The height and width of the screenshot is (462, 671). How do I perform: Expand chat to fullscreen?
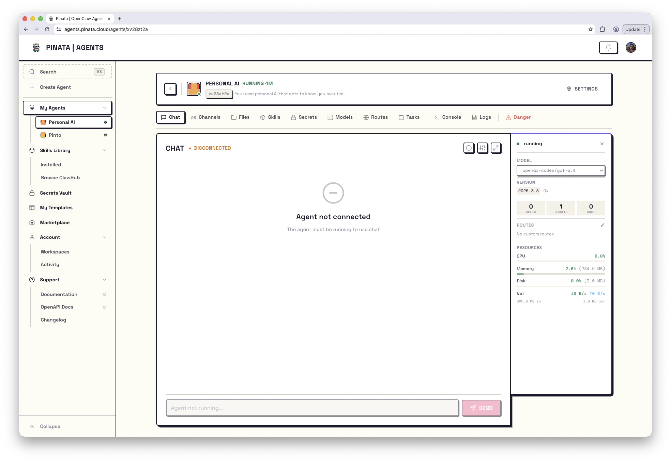pos(496,148)
